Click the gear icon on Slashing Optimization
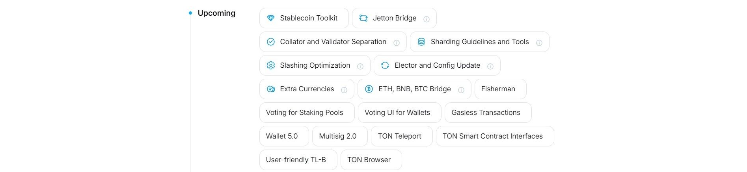Image resolution: width=747 pixels, height=172 pixels. click(271, 65)
